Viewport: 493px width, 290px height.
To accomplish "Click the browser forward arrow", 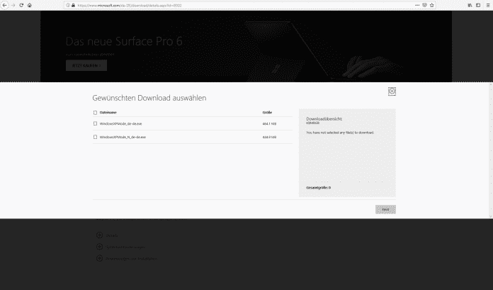I will tap(13, 5).
